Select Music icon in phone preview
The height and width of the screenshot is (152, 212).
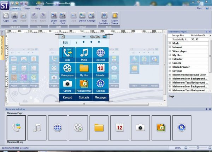coord(84,53)
